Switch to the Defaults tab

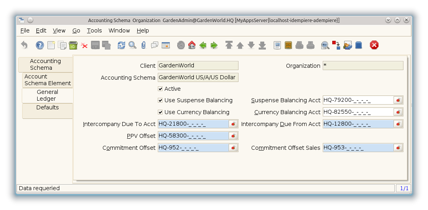(x=47, y=108)
